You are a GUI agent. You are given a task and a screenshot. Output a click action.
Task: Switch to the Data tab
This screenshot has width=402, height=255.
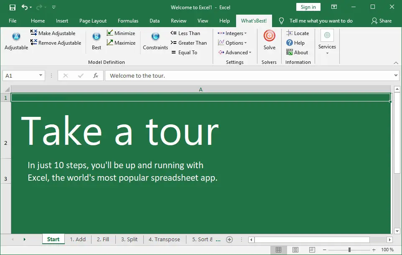pyautogui.click(x=155, y=21)
